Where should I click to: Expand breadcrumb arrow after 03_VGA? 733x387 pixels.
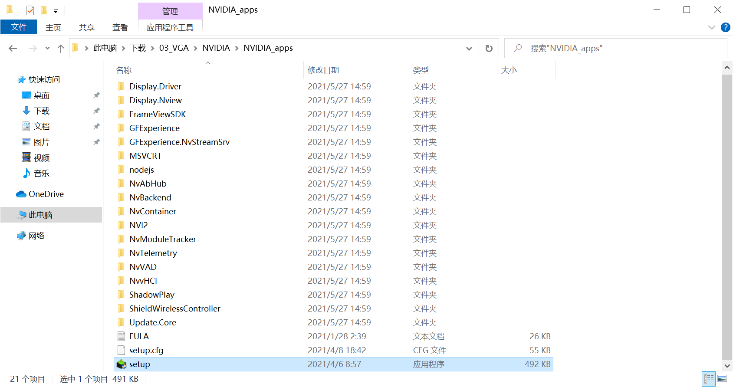point(195,48)
